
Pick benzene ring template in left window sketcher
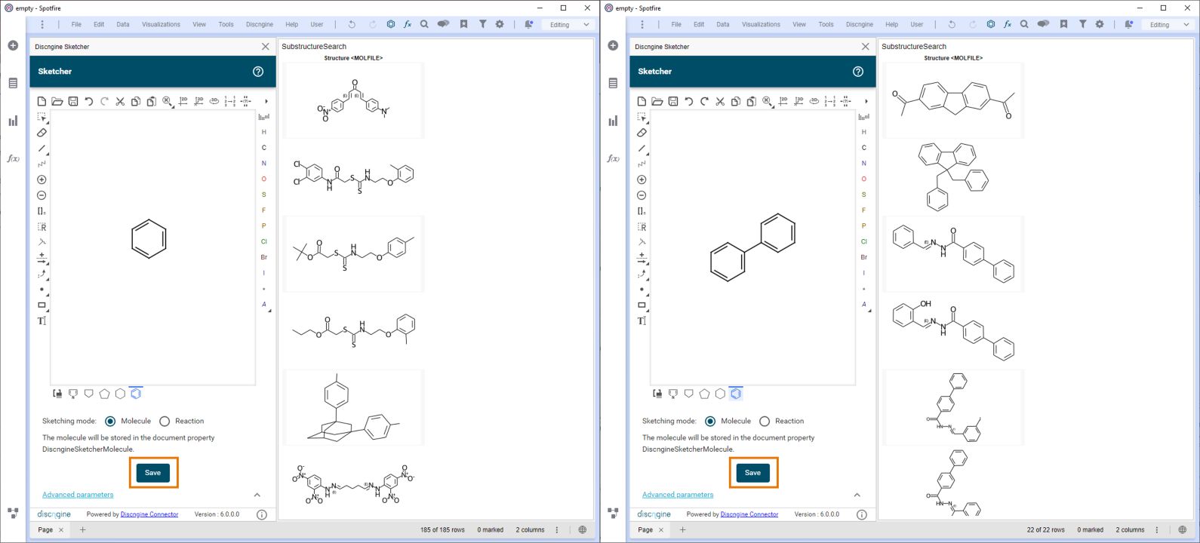(x=136, y=394)
